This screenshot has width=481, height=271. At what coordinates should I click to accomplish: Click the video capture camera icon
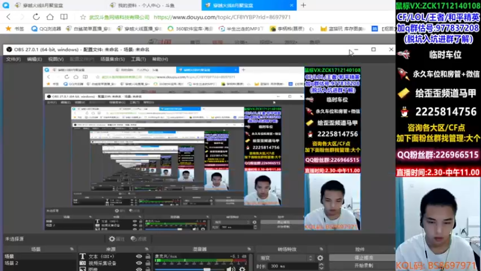point(82,263)
